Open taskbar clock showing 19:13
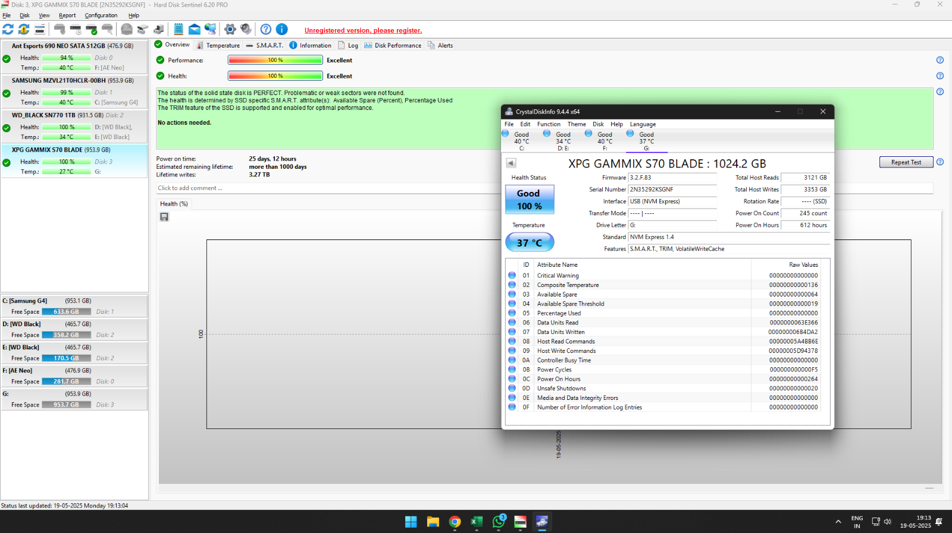The image size is (952, 533). pos(915,522)
